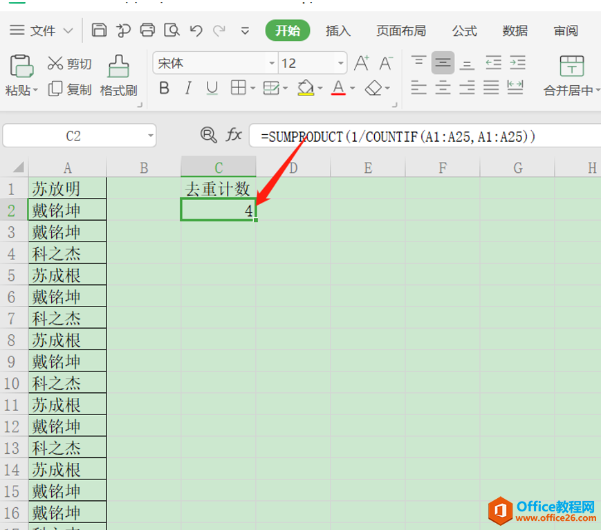This screenshot has width=601, height=530.
Task: Expand the font size 12 dropdown
Action: click(341, 64)
